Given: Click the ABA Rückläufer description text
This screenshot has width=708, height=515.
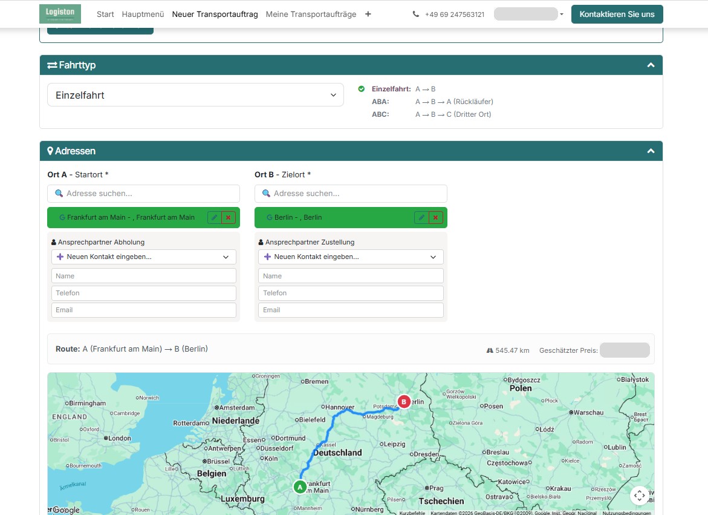Looking at the screenshot, I should click(454, 102).
